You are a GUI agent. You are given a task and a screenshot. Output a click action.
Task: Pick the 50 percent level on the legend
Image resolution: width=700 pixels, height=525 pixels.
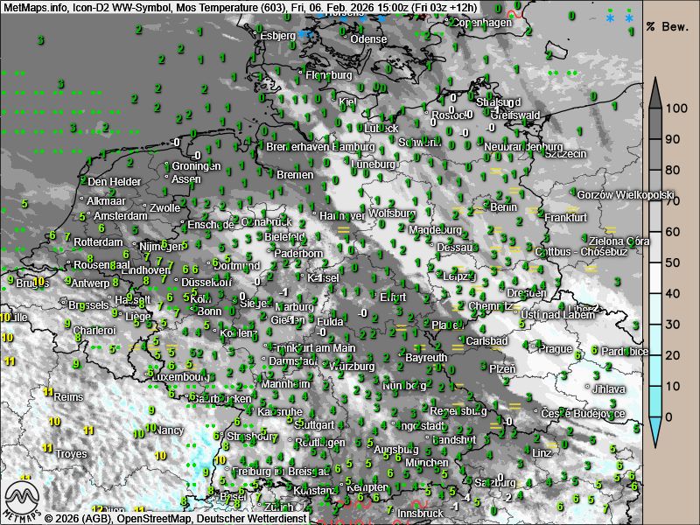click(674, 262)
